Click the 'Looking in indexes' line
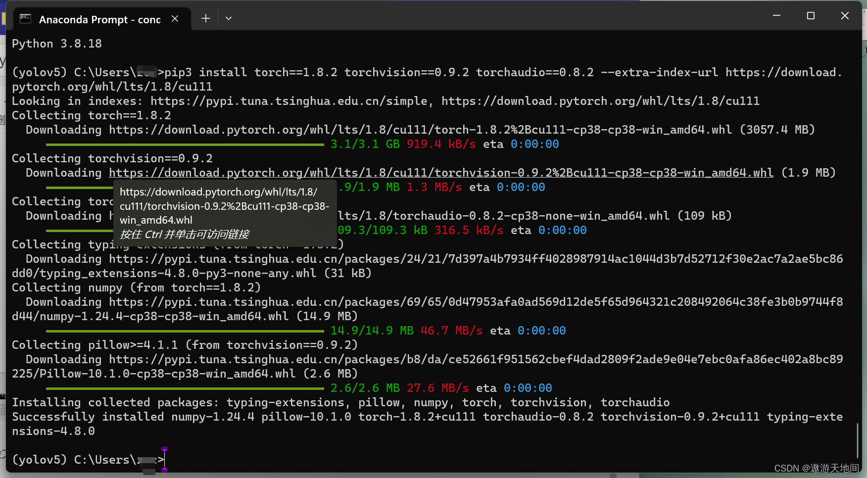867x478 pixels. click(x=385, y=101)
